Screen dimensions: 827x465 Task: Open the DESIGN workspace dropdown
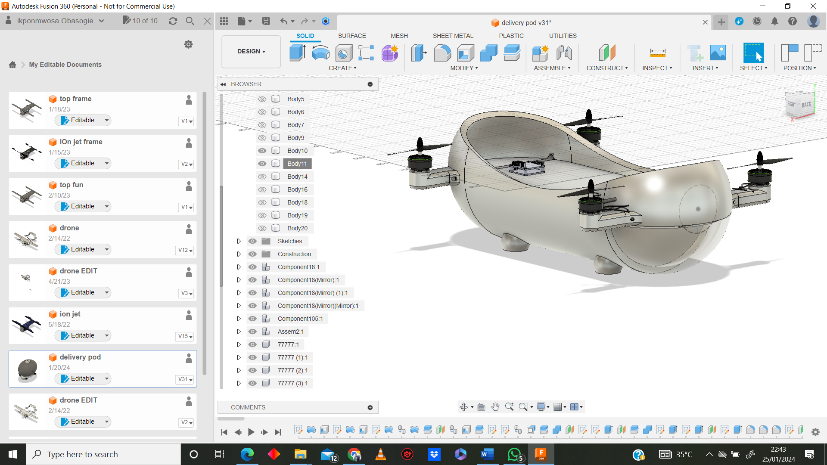coord(251,51)
